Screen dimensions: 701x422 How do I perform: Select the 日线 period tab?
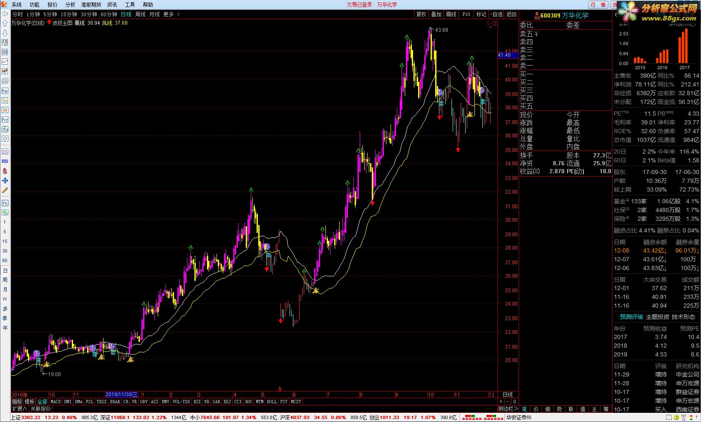pyautogui.click(x=126, y=14)
